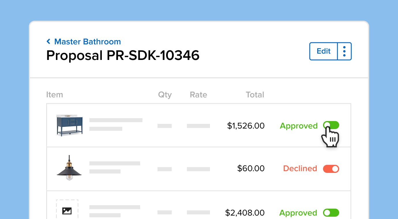The width and height of the screenshot is (398, 219).
Task: Toggle the Declined switch on $60.00 item
Action: pyautogui.click(x=331, y=169)
